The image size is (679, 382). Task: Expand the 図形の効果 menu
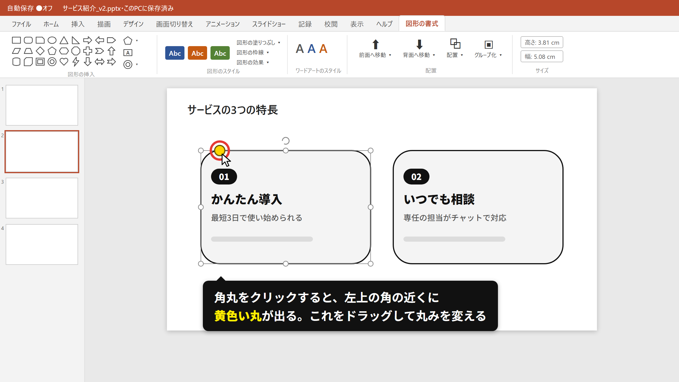[253, 62]
